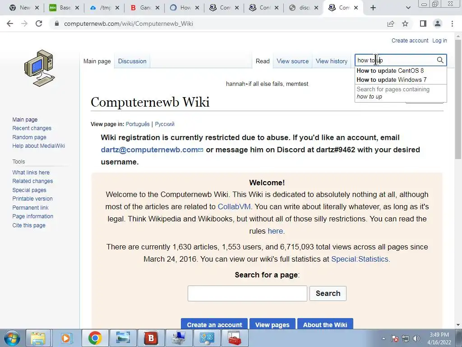Open 'Special pages' in the sidebar
Screen dimensions: 462x347
(29, 190)
